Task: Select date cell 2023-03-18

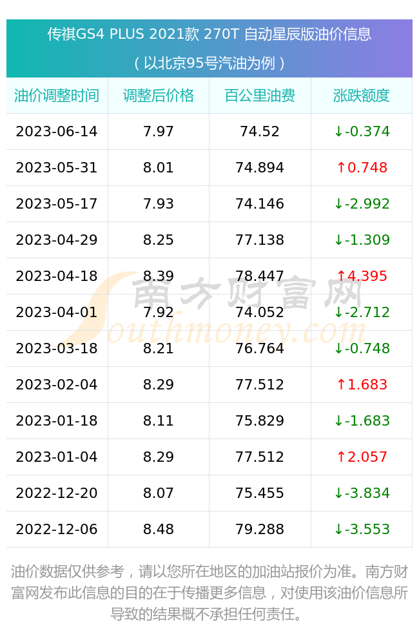Action: tap(57, 349)
